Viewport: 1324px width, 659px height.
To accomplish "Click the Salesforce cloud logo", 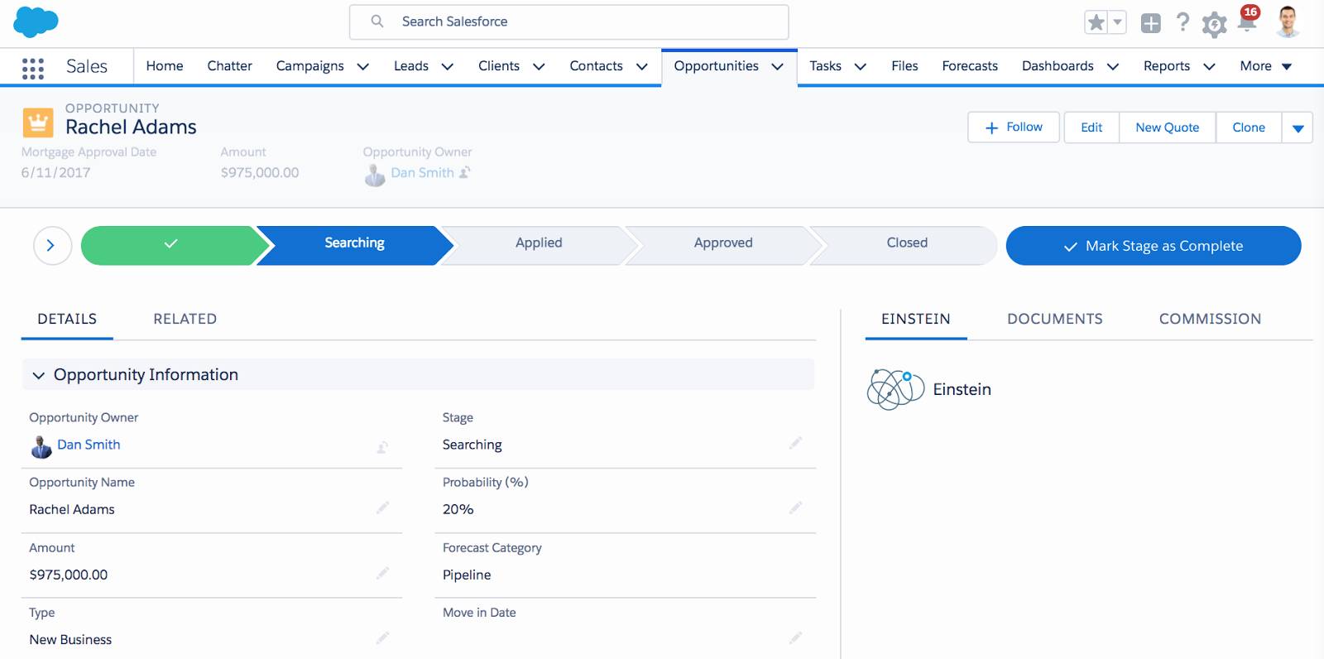I will [x=36, y=22].
